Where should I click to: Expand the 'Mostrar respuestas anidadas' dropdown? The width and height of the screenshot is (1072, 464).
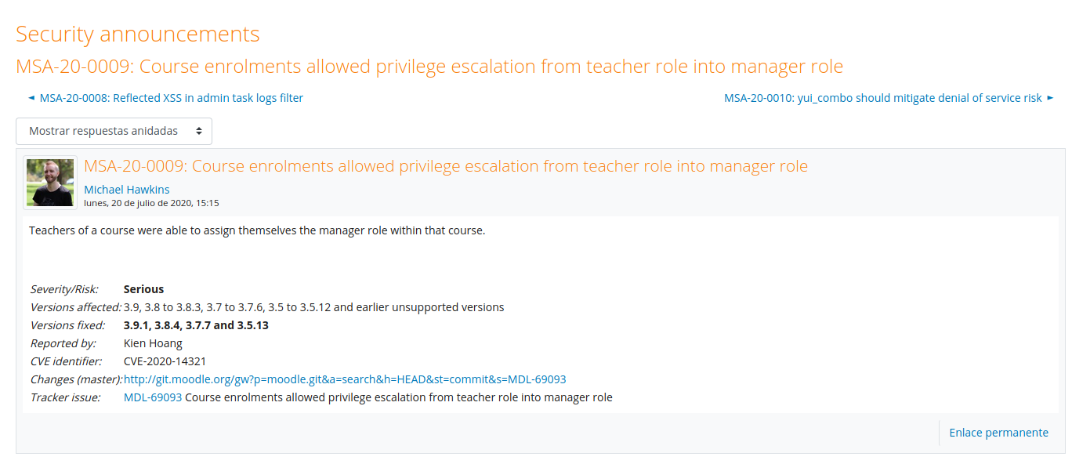click(x=114, y=131)
